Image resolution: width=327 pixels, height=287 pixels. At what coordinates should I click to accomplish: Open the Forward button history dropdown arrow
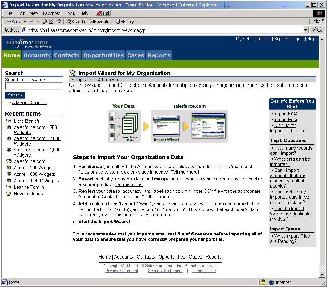click(x=38, y=22)
